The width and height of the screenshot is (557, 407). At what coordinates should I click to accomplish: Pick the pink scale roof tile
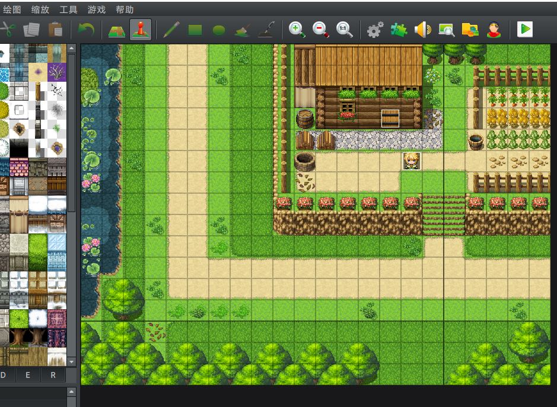pos(19,167)
